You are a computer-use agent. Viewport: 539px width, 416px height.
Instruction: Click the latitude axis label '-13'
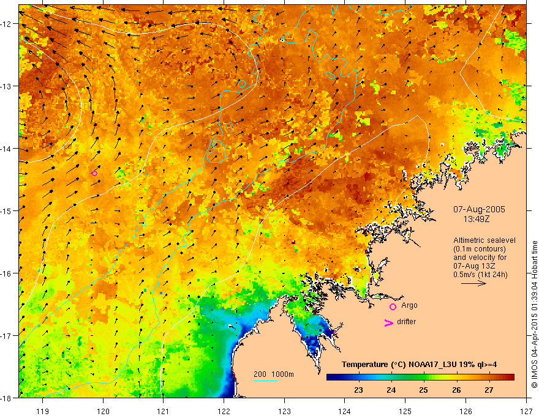tap(7, 86)
